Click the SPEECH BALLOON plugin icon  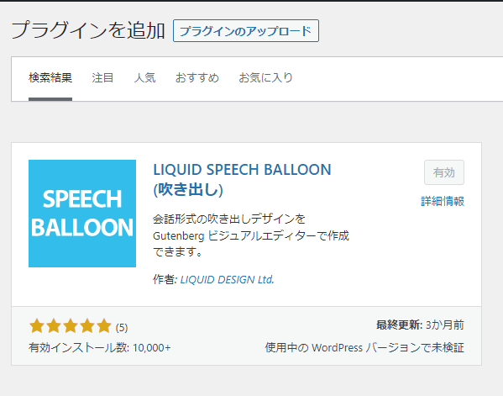(x=82, y=214)
